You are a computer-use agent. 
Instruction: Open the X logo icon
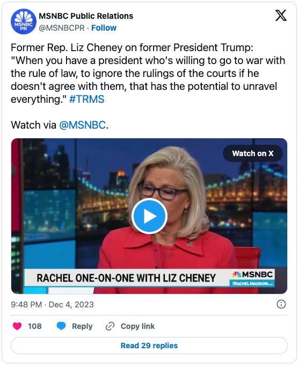pyautogui.click(x=281, y=16)
